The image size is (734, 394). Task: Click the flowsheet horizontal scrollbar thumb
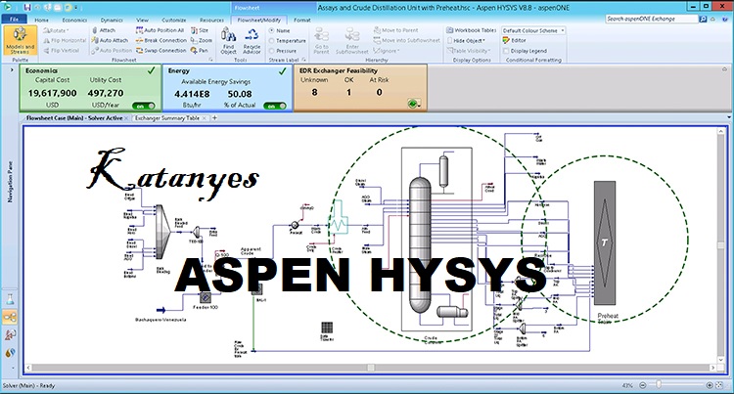(x=370, y=368)
